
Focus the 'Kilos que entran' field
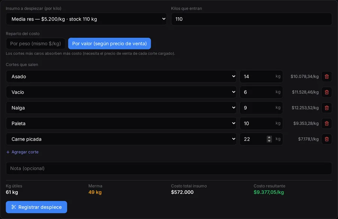point(252,19)
